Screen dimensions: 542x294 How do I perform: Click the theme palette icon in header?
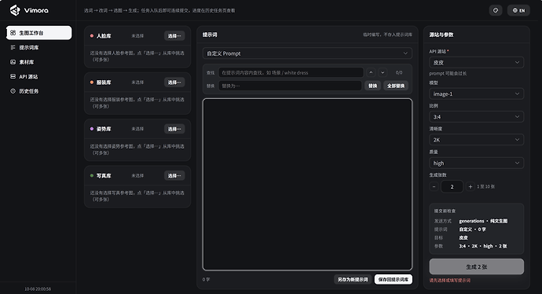point(496,10)
